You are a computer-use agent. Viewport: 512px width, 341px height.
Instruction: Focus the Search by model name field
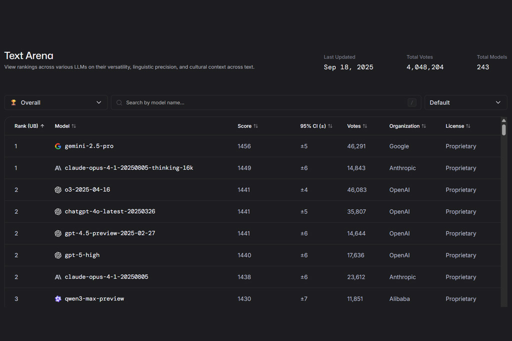[266, 103]
